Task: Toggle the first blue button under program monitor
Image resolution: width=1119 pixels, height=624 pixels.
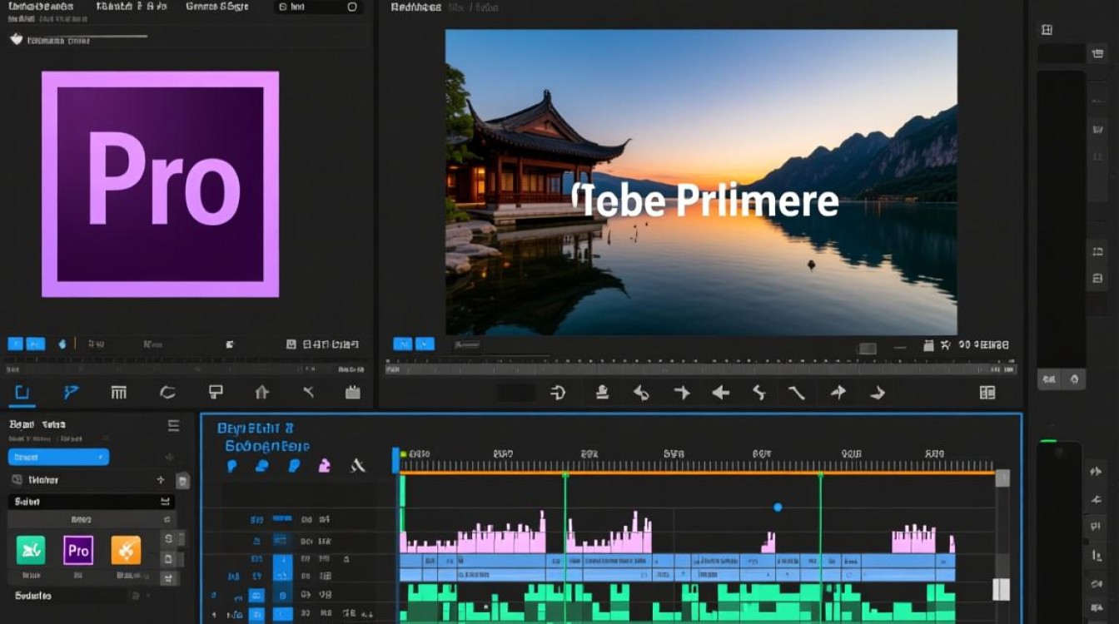Action: click(x=402, y=344)
